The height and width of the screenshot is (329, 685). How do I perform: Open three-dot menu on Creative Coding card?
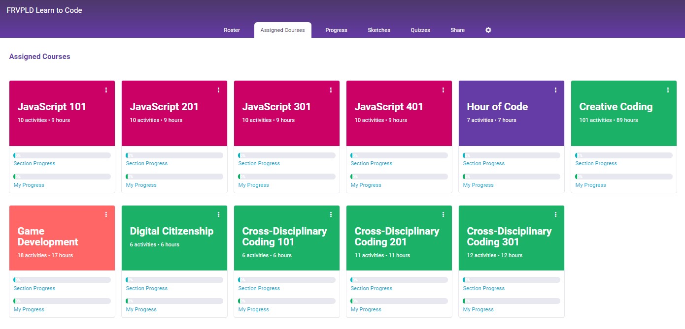[668, 90]
